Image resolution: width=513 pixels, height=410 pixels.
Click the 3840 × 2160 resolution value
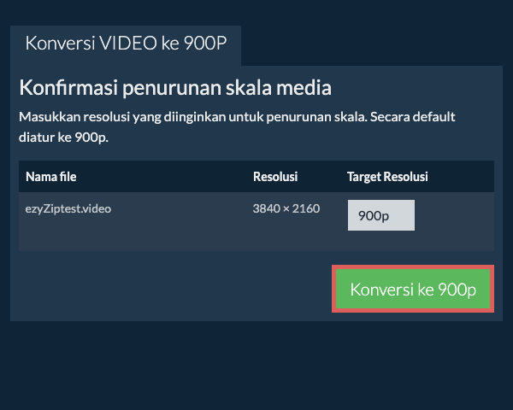click(x=286, y=208)
